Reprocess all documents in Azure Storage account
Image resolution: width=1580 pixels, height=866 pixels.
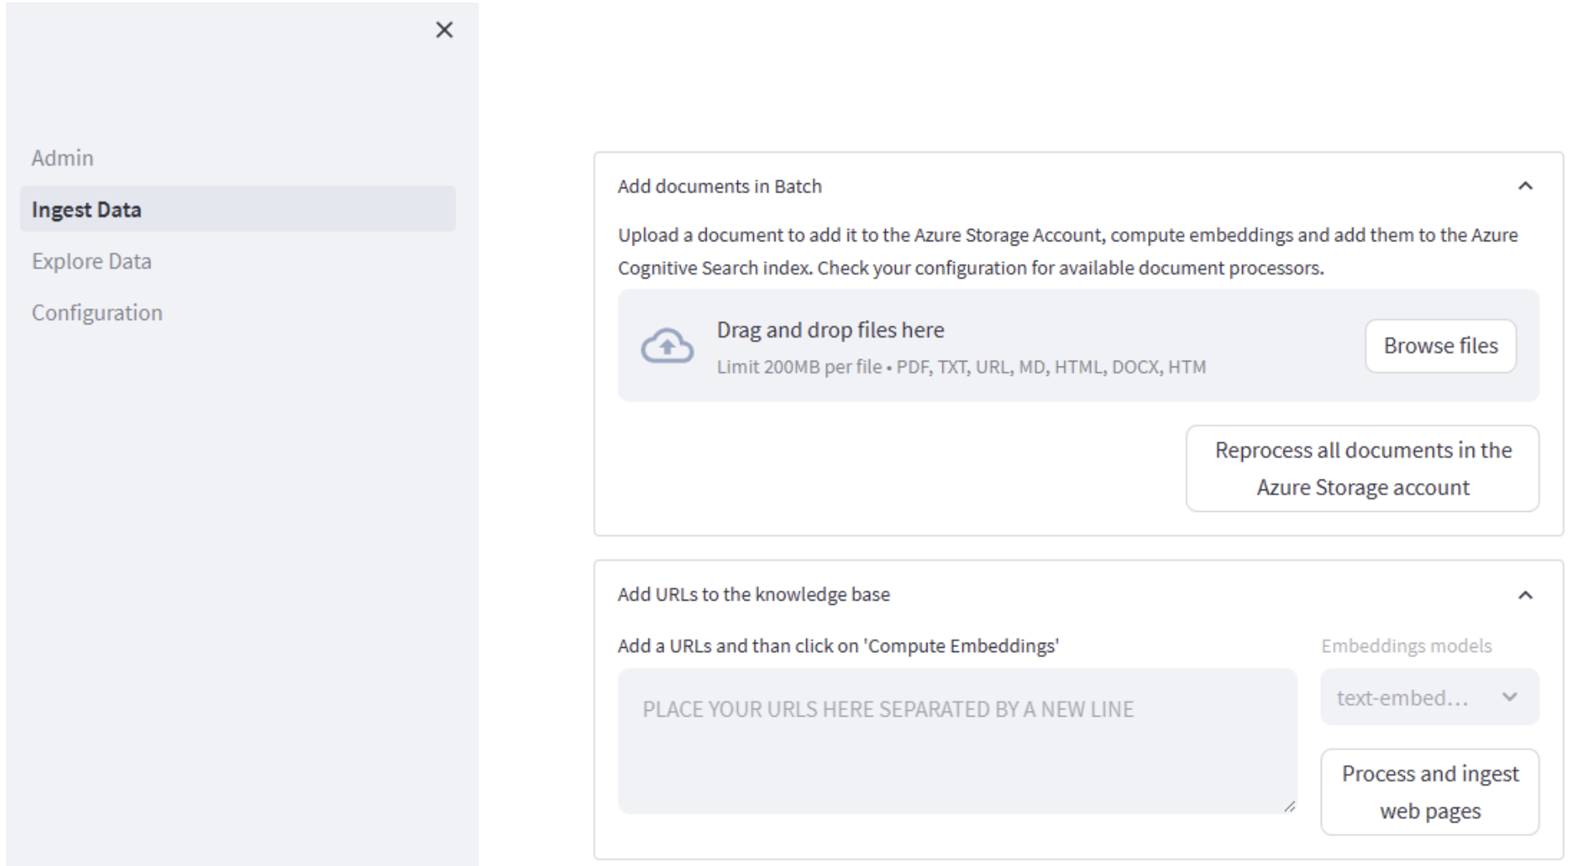tap(1362, 469)
